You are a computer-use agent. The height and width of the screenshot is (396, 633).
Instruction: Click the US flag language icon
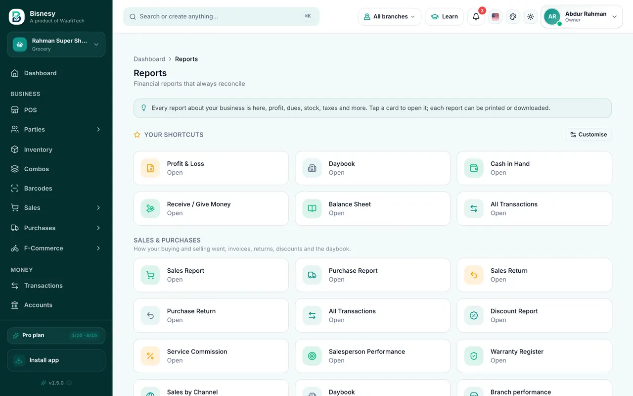496,17
